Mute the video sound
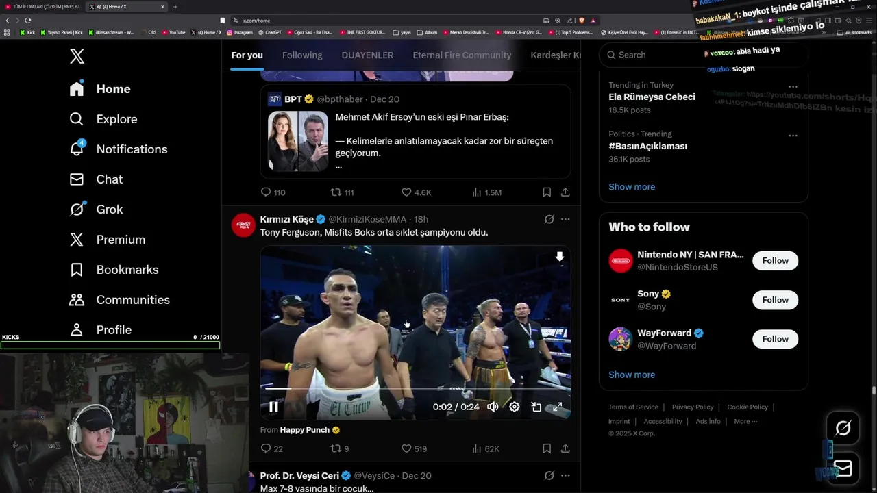 point(493,407)
